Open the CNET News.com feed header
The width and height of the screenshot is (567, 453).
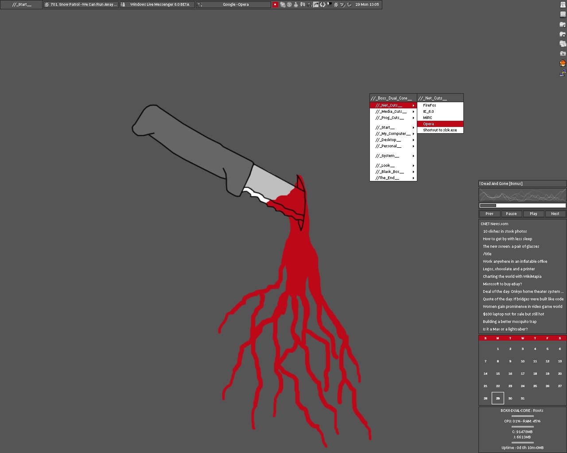pyautogui.click(x=494, y=224)
